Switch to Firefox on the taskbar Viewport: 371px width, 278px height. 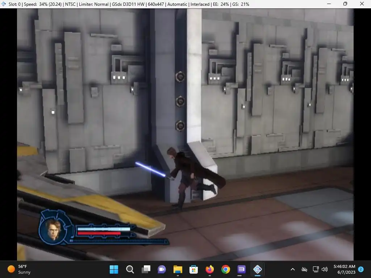[210, 269]
